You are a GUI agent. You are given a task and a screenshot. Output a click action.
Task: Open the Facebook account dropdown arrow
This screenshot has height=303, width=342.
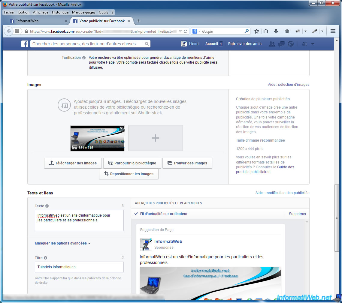pos(313,44)
